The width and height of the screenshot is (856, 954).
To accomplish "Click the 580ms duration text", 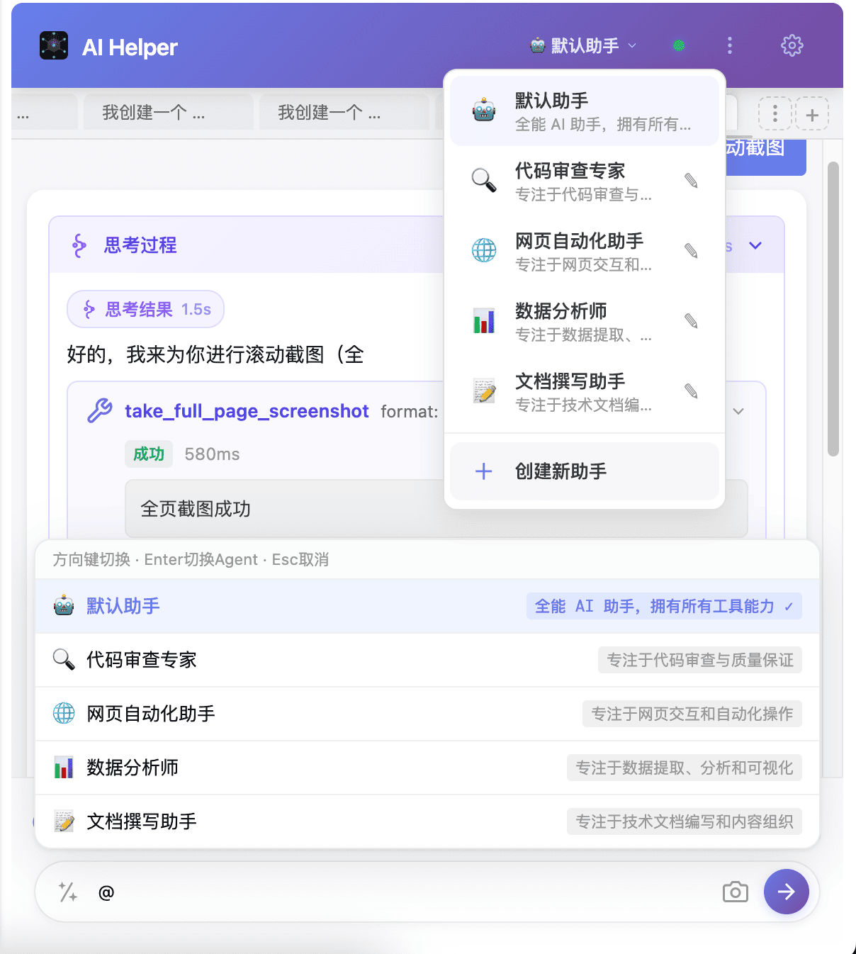I will point(212,454).
